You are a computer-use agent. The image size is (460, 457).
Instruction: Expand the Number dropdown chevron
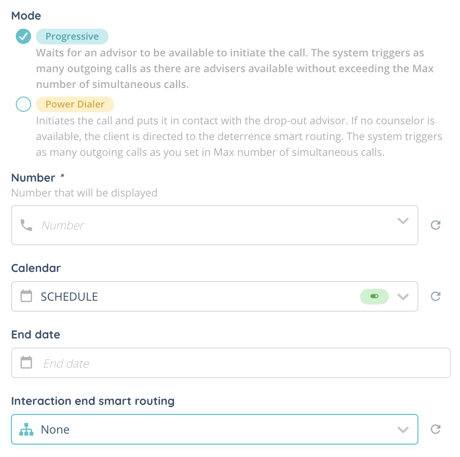tap(403, 221)
